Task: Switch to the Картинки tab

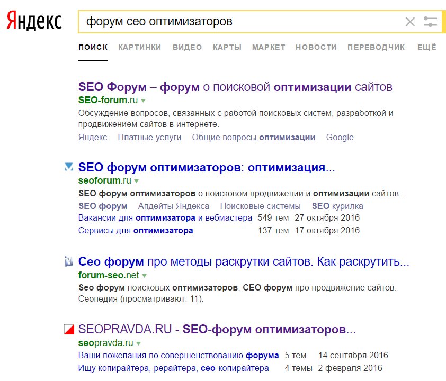Action: 140,47
